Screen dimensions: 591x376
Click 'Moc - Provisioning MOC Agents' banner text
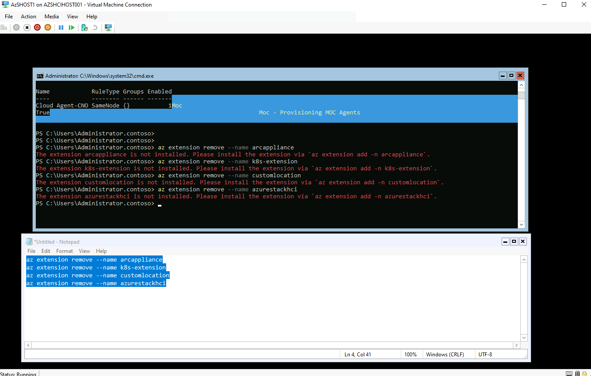(x=310, y=113)
